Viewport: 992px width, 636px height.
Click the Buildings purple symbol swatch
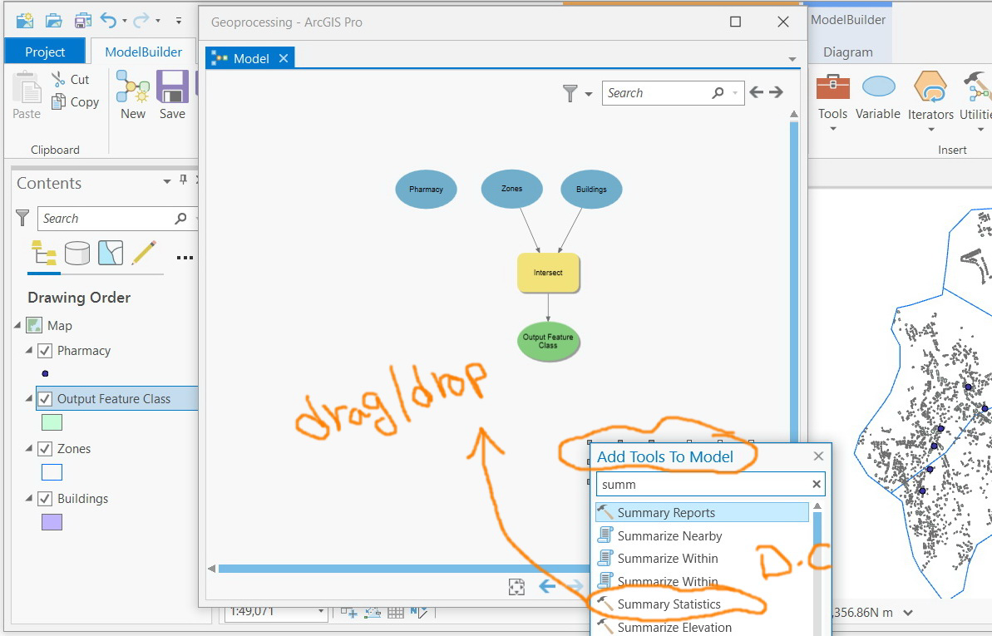(x=52, y=522)
